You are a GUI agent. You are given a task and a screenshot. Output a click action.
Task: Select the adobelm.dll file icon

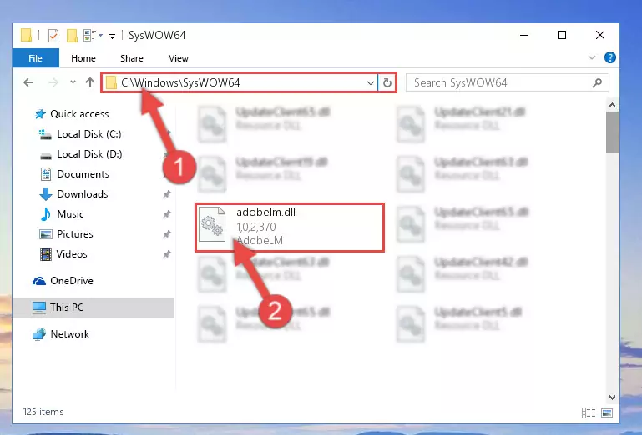[212, 224]
